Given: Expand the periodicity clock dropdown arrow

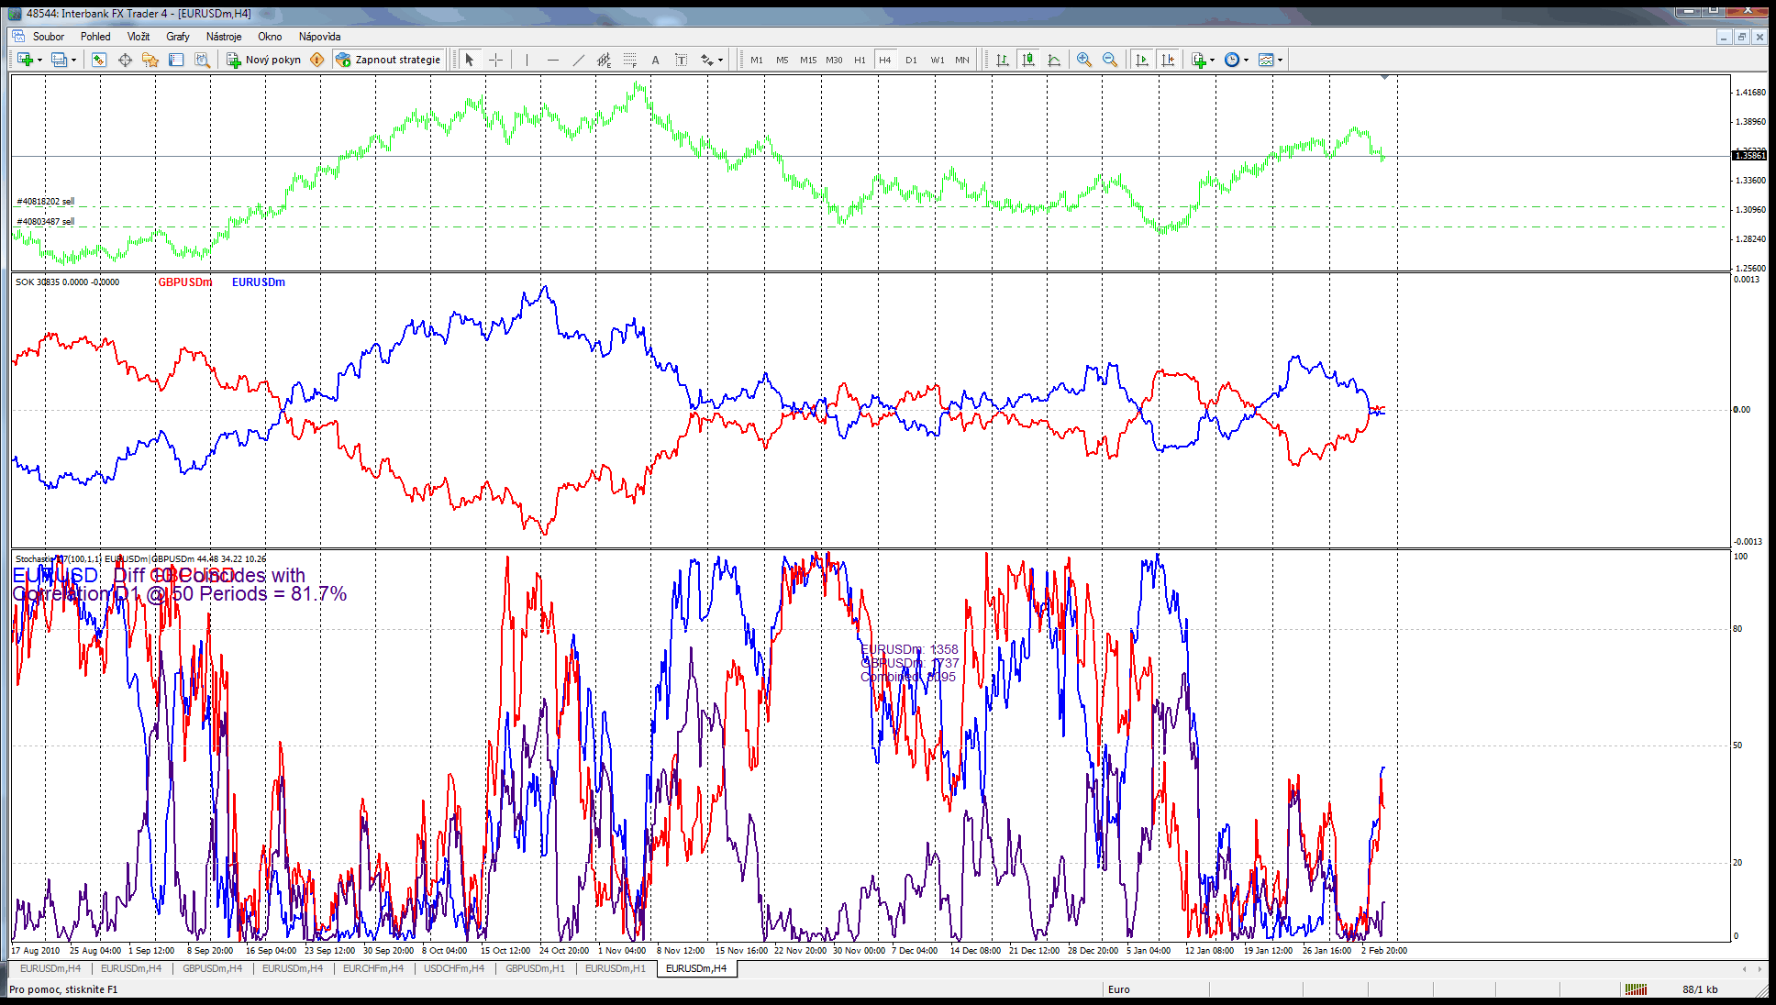Looking at the screenshot, I should (1246, 61).
